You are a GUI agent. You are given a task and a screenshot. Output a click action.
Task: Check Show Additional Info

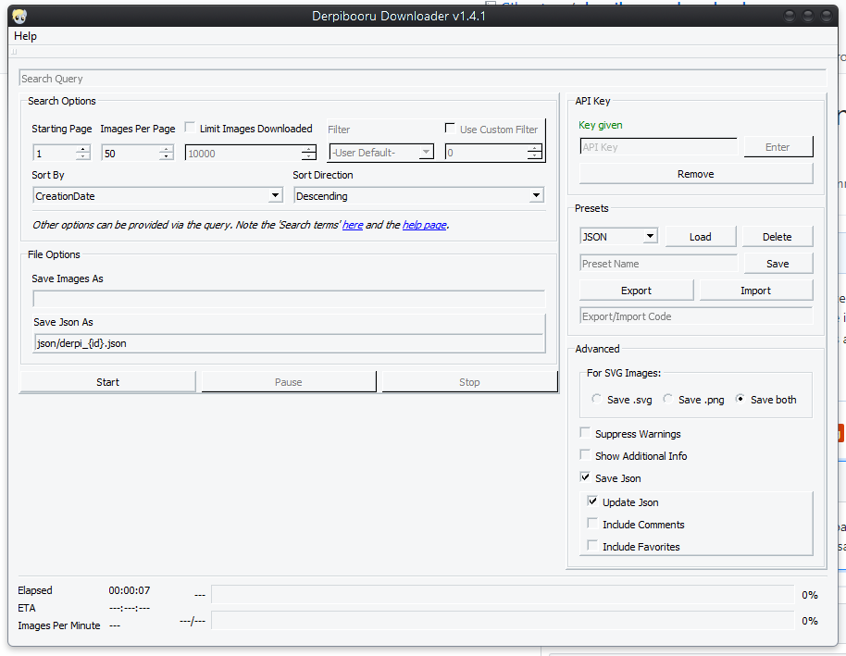click(x=584, y=455)
